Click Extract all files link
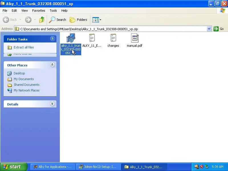The image size is (228, 171). tap(24, 47)
